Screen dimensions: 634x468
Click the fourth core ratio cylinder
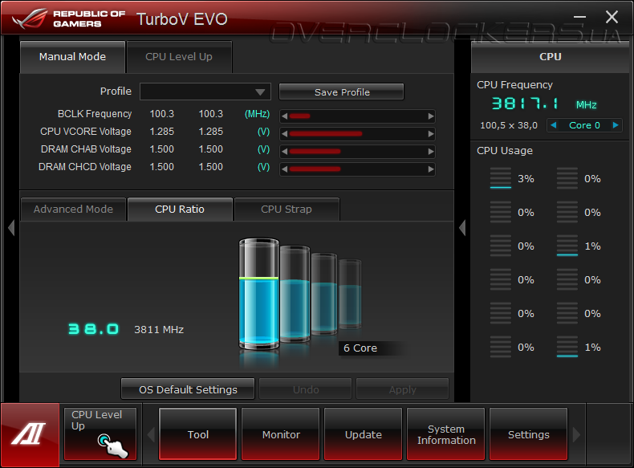pyautogui.click(x=350, y=294)
